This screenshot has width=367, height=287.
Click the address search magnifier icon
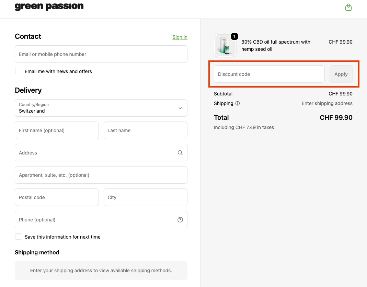pos(180,152)
